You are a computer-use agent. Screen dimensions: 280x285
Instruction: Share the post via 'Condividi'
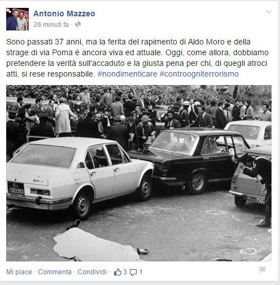[x=92, y=272]
